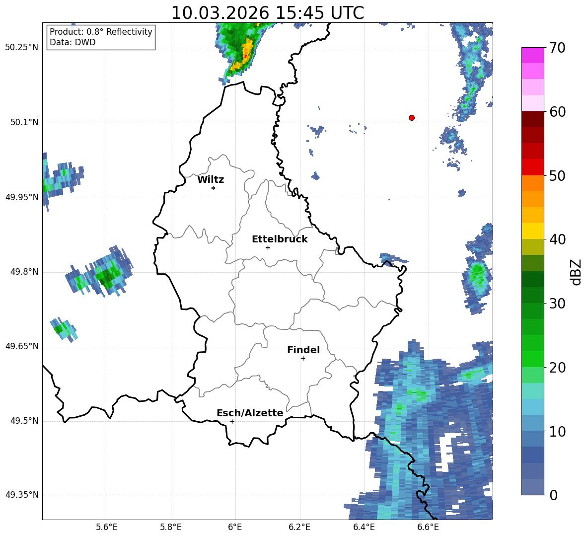Click the dBZ colorbar label
Viewport: 588px width, 537px height.
point(576,272)
